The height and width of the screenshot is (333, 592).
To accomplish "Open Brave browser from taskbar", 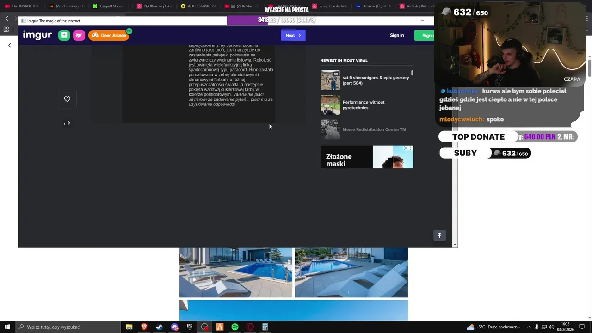I will point(144,327).
